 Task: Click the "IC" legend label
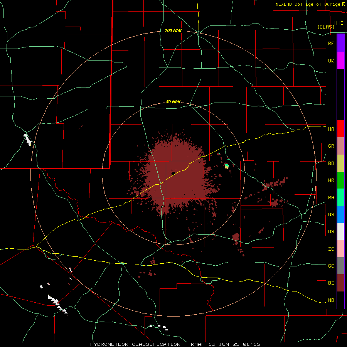tap(331, 249)
